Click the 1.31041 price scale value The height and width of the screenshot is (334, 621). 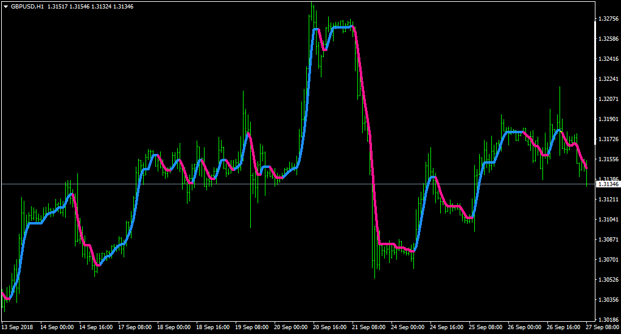[x=608, y=219]
